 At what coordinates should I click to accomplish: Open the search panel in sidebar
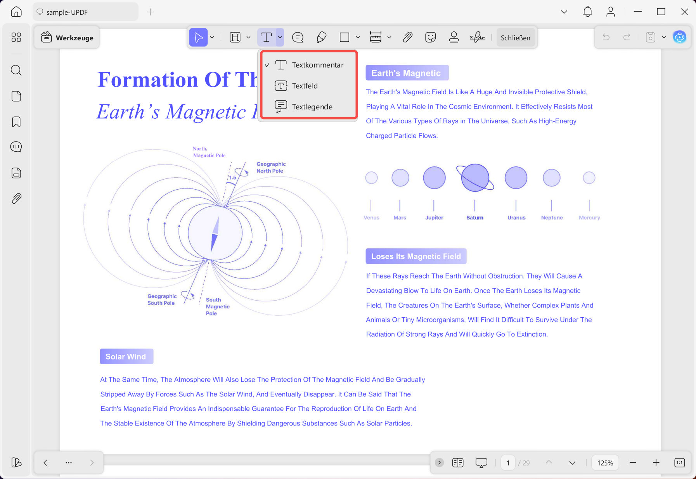[x=16, y=70]
